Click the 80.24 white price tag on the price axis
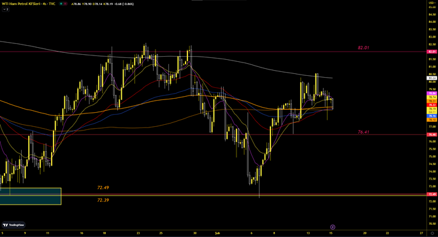The image size is (438, 237). 432,78
